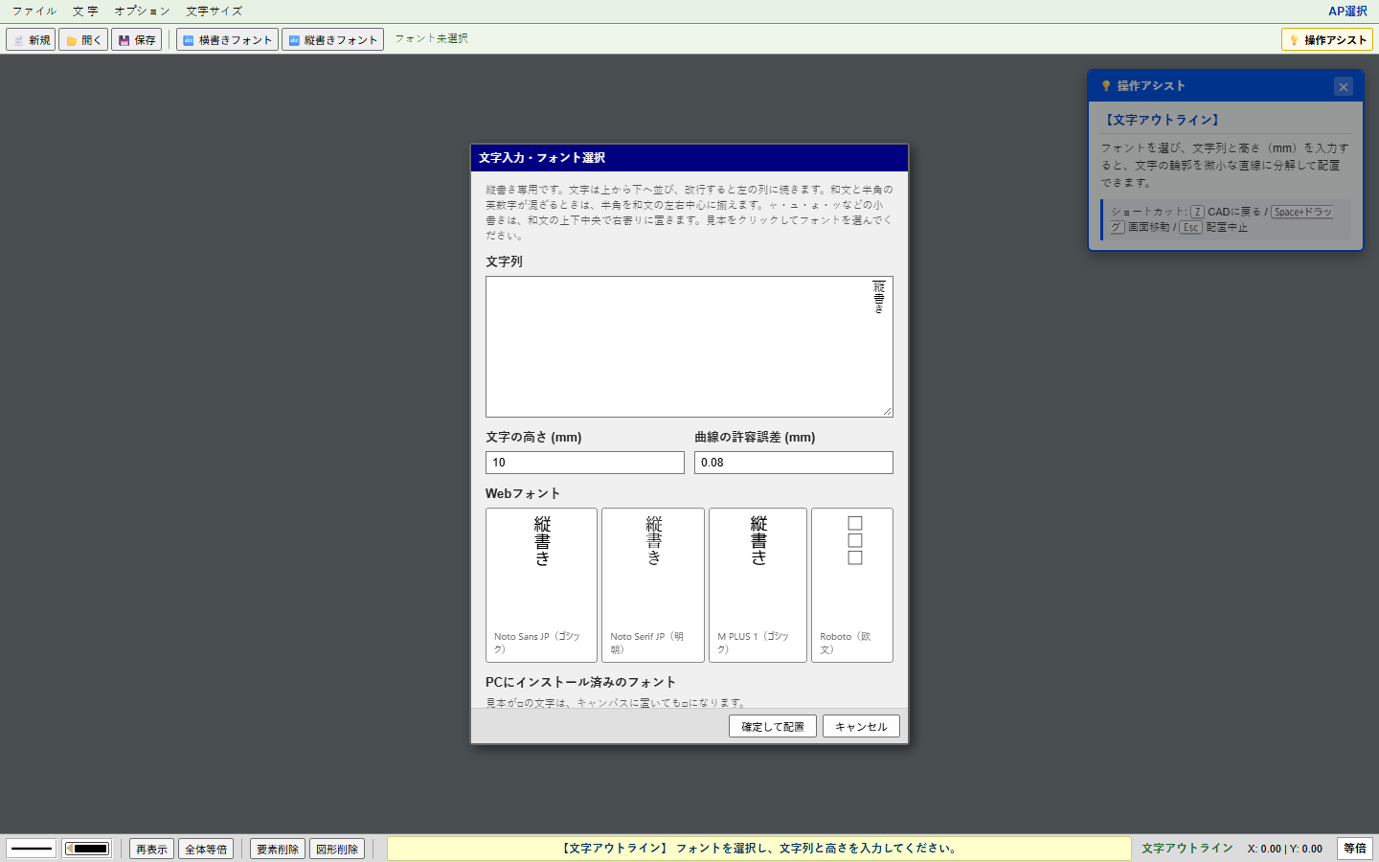The width and height of the screenshot is (1379, 862).
Task: Choose the 横書きフォント toolbar button
Action: tap(227, 39)
